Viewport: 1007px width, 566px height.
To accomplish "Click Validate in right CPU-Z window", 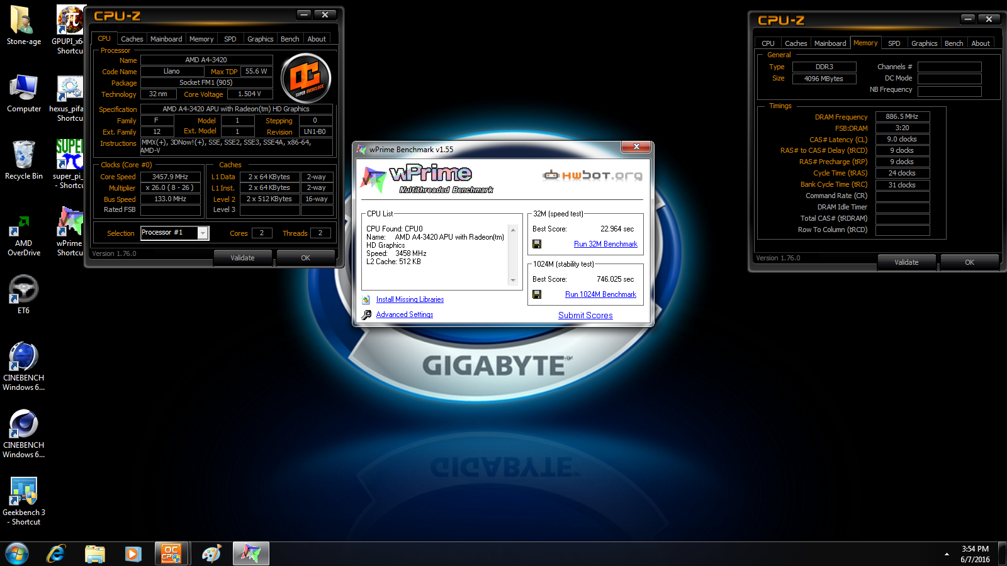I will click(906, 262).
